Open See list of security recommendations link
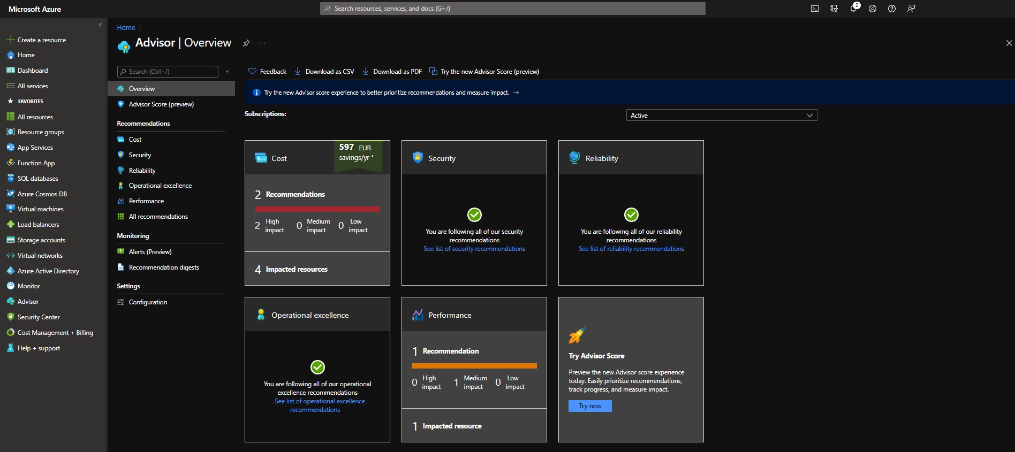The height and width of the screenshot is (452, 1015). [474, 249]
